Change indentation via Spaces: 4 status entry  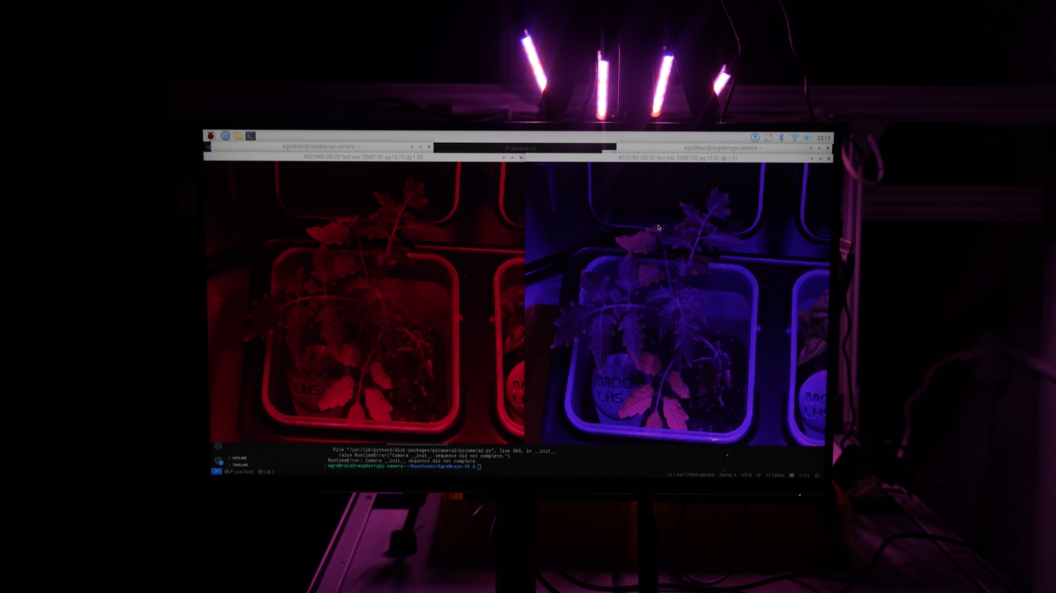pos(727,475)
